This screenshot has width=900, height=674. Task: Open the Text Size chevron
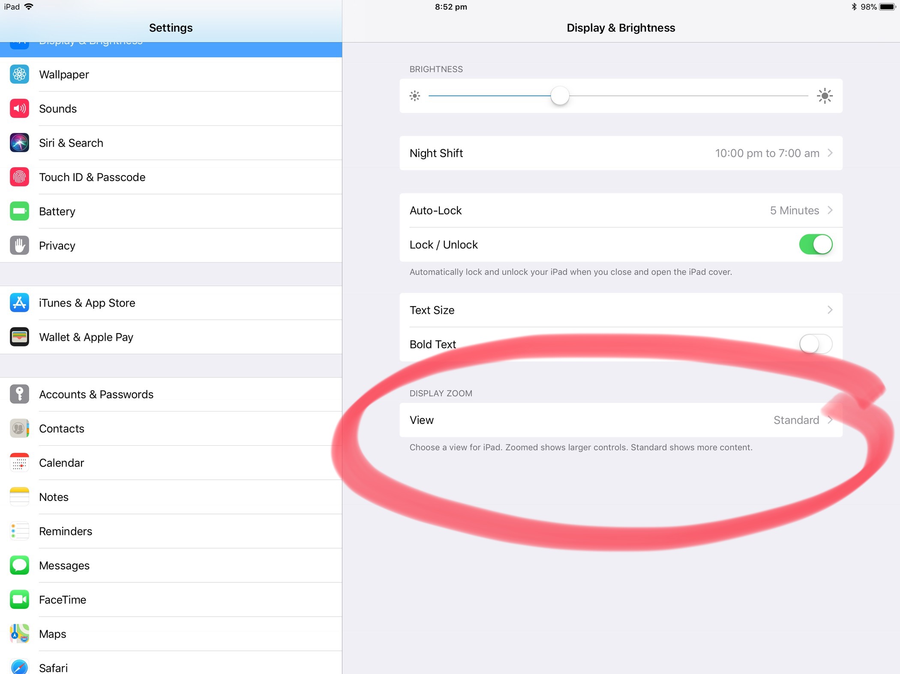click(x=830, y=310)
